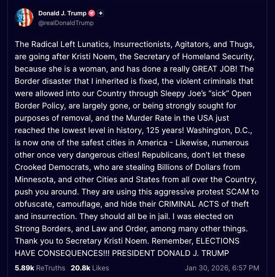Image resolution: width=275 pixels, height=277 pixels.
Task: Click the red verified checkmark badge
Action: (92, 14)
